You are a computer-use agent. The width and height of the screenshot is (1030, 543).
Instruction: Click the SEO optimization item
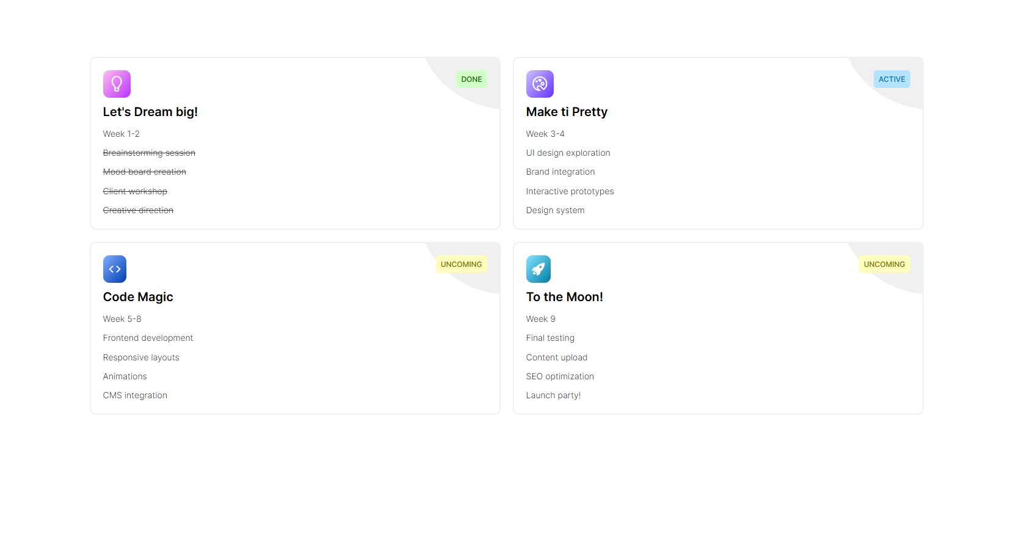coord(560,376)
